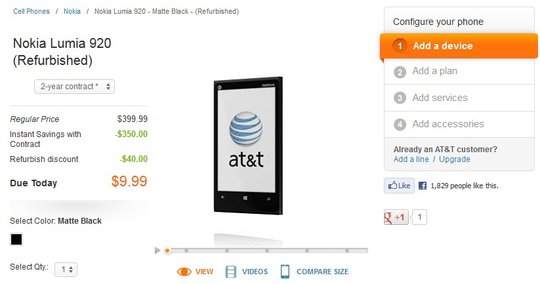Click the COMPARE SIZE phone icon
Screen dimensions: 540x284
[285, 272]
